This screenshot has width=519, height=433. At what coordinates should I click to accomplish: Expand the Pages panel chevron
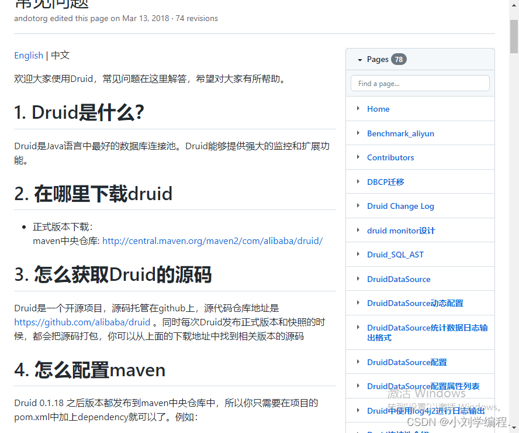[x=360, y=59]
